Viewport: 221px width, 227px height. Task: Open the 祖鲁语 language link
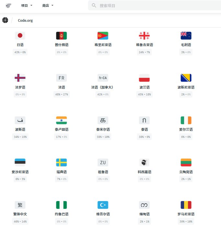click(103, 172)
